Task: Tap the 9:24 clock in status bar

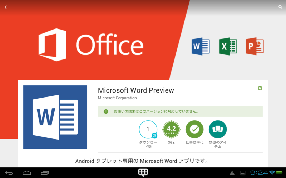Action: (x=259, y=173)
